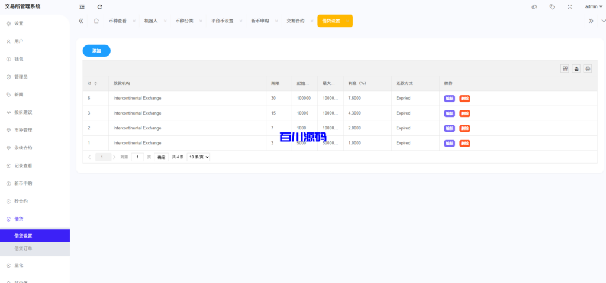The height and width of the screenshot is (283, 606).
Task: Switch to the 新币申购 tab
Action: click(x=260, y=21)
